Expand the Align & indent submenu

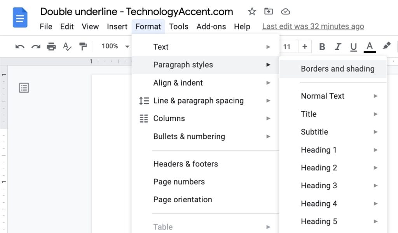pos(205,83)
